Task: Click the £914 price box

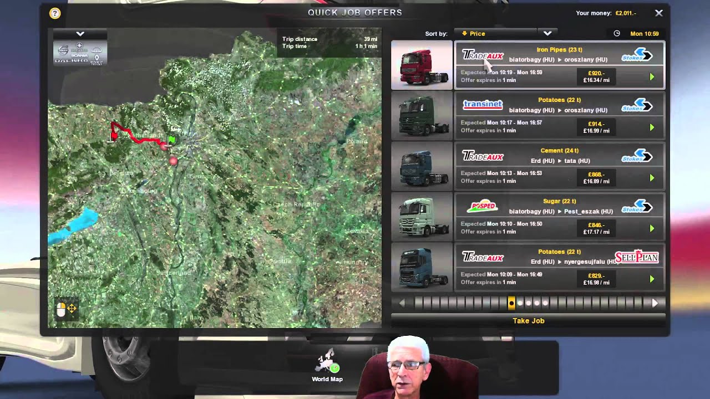Action: 596,127
